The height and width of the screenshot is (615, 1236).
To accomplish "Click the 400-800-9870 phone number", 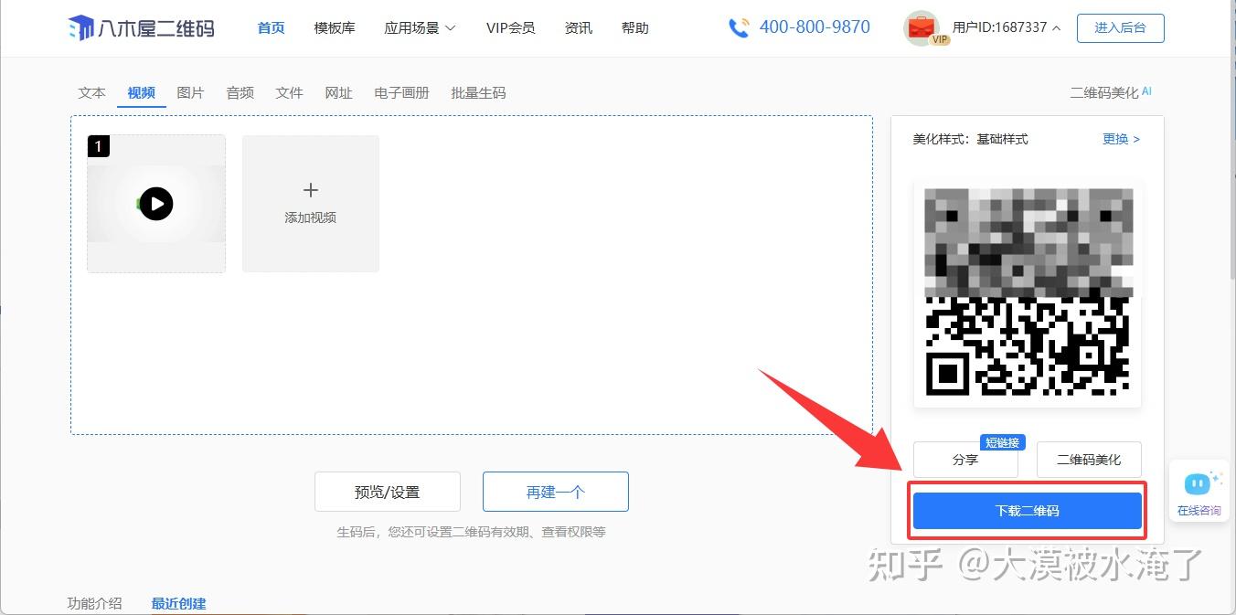I will point(815,27).
